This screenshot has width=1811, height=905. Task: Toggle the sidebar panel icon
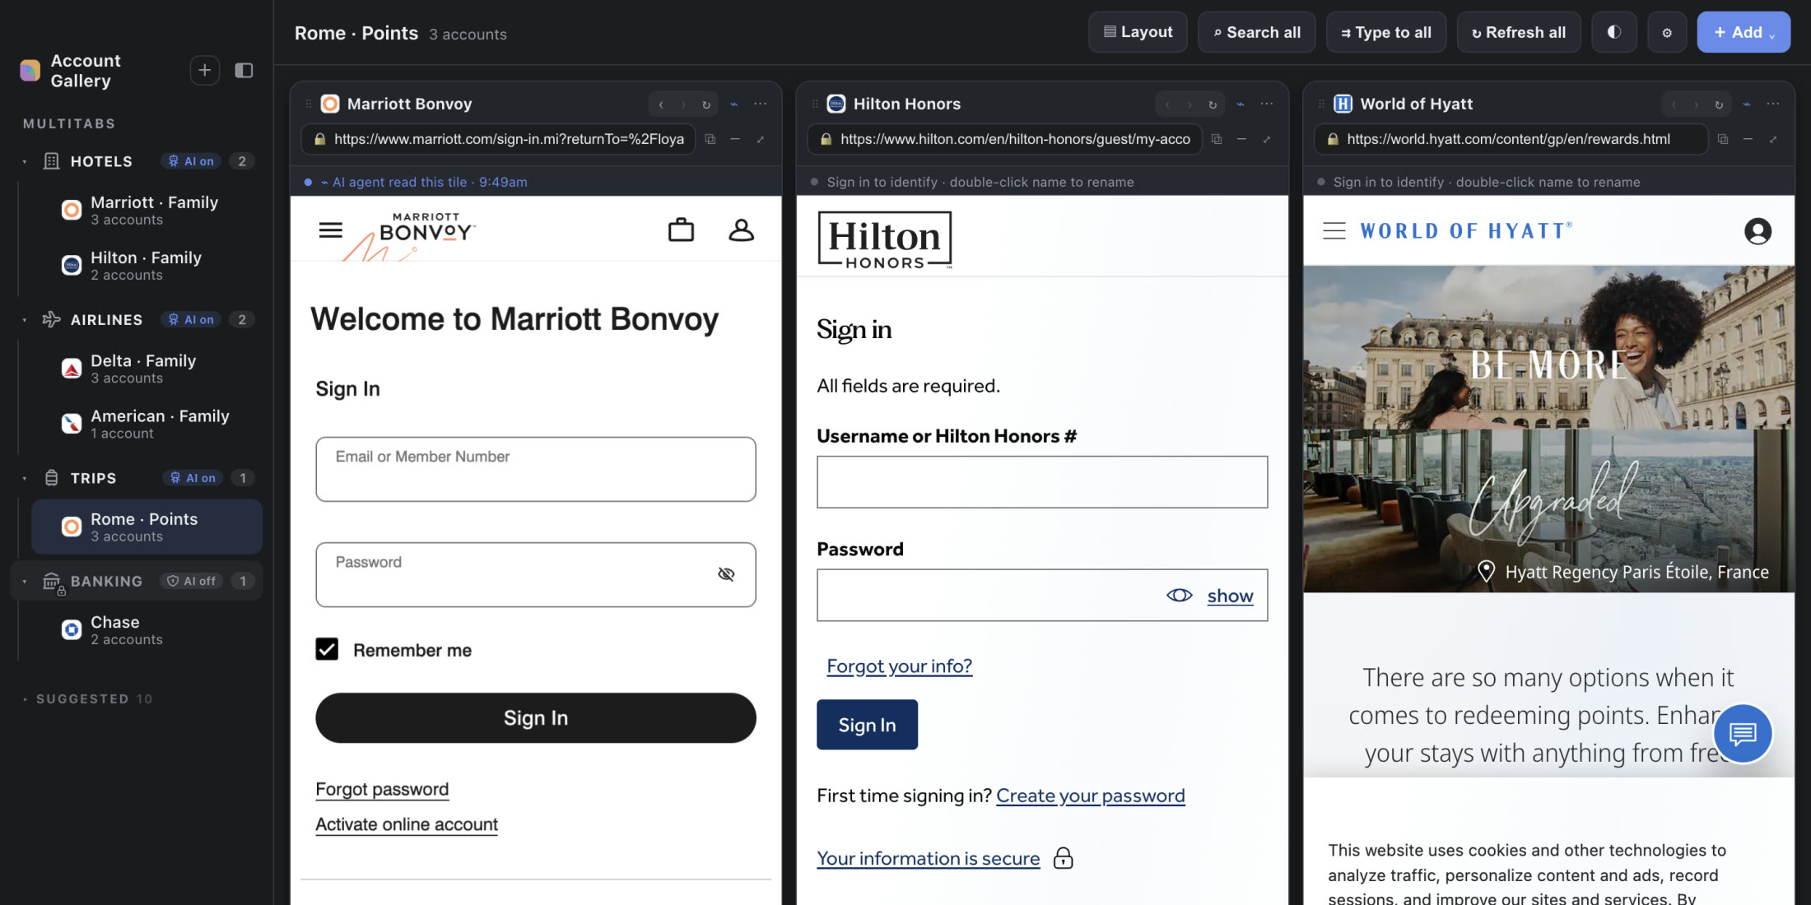tap(244, 71)
